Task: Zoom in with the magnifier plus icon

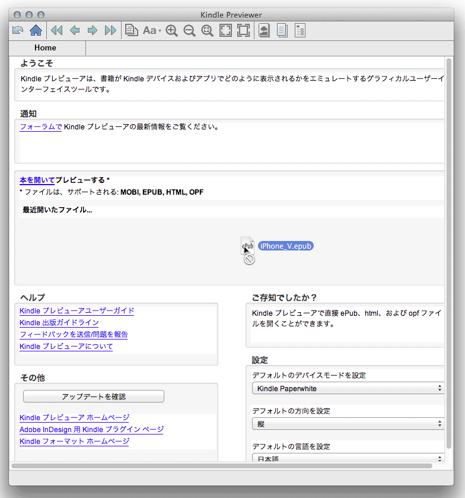Action: pos(172,30)
